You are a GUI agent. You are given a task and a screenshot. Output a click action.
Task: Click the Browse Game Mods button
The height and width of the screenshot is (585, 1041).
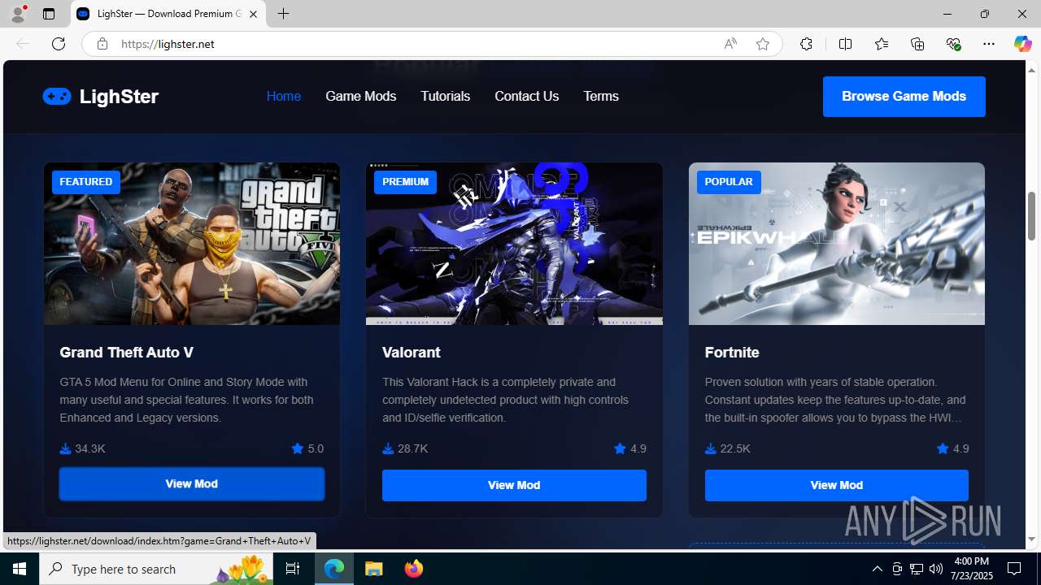coord(904,97)
